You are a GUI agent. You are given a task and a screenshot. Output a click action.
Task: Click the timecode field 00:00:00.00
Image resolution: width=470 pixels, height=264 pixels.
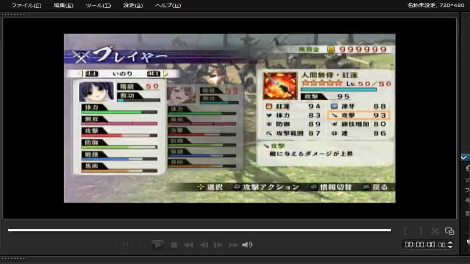pyautogui.click(x=424, y=244)
